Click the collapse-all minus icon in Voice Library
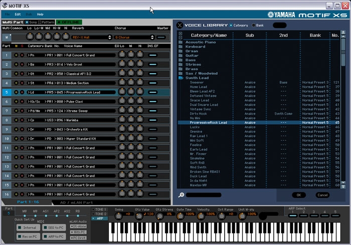351x245 pixels. 181,38
